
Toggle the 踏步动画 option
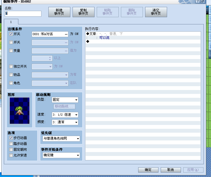click(x=11, y=143)
